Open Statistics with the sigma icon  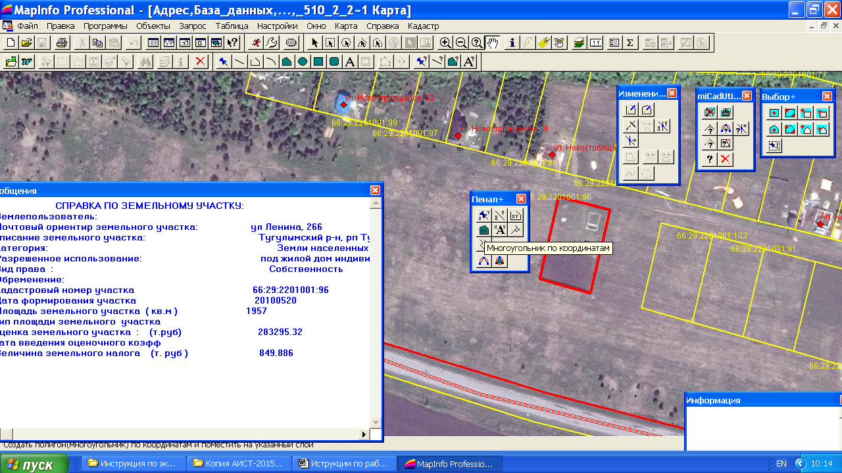[630, 43]
